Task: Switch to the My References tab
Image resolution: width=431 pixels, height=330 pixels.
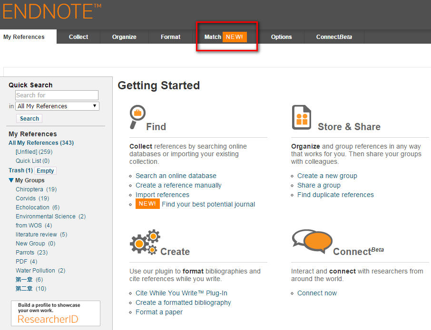Action: pos(24,37)
